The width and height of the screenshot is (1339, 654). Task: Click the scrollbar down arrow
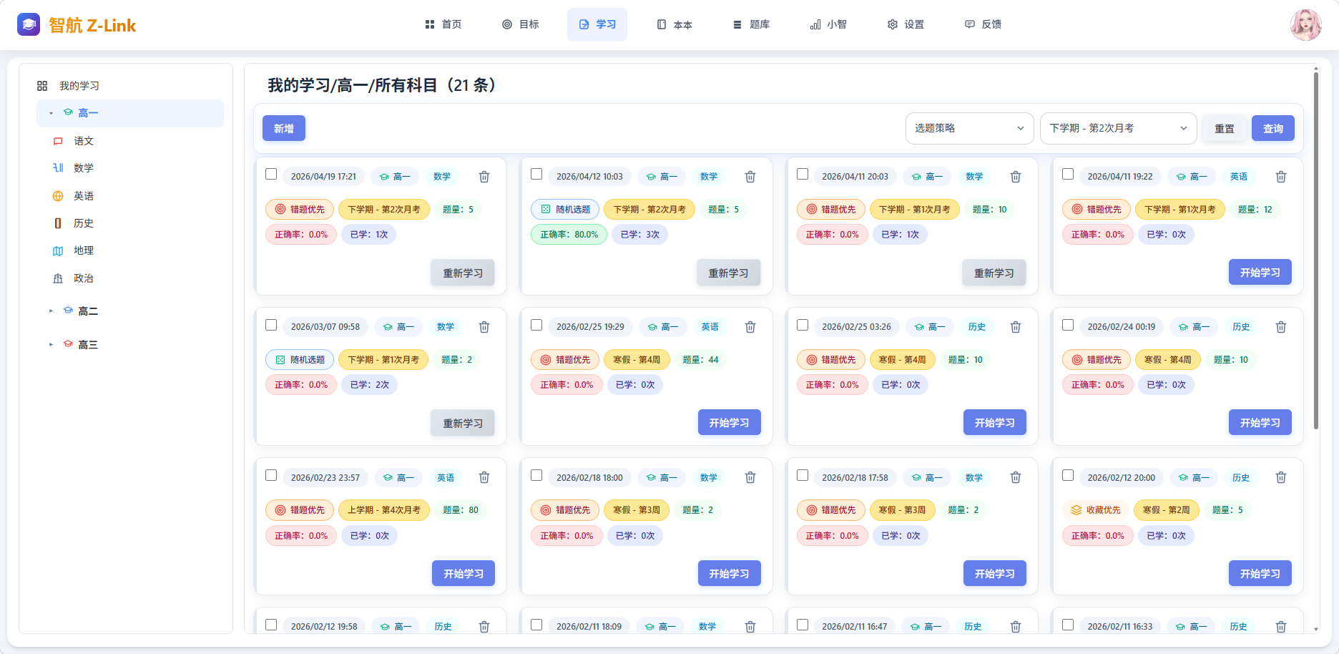tap(1316, 629)
